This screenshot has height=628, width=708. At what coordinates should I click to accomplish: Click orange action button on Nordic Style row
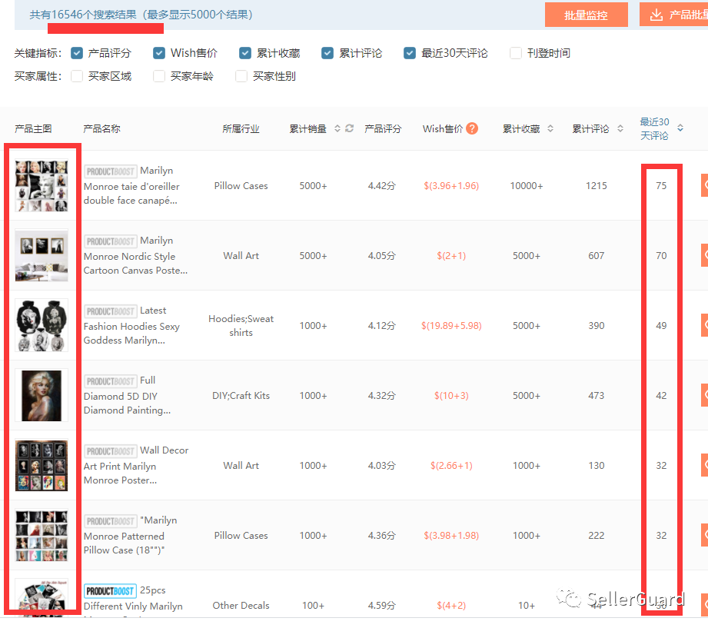704,255
